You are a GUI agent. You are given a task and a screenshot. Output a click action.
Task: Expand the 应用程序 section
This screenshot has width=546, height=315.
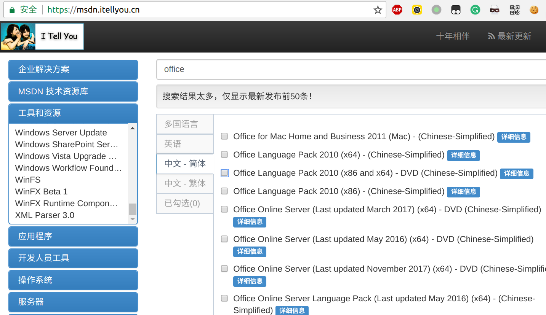(x=73, y=236)
